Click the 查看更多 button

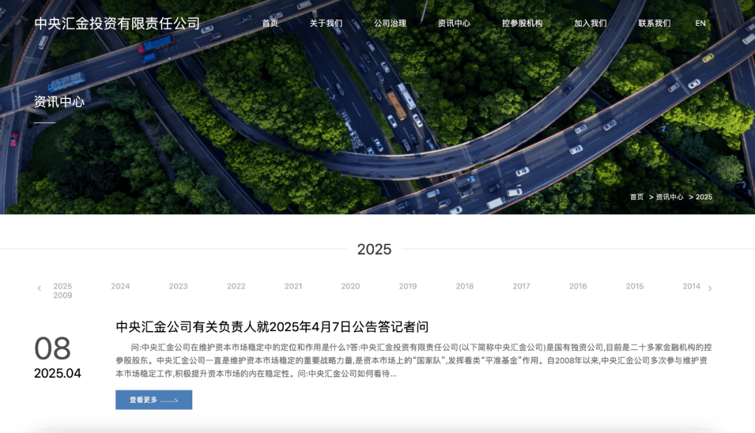pyautogui.click(x=153, y=399)
